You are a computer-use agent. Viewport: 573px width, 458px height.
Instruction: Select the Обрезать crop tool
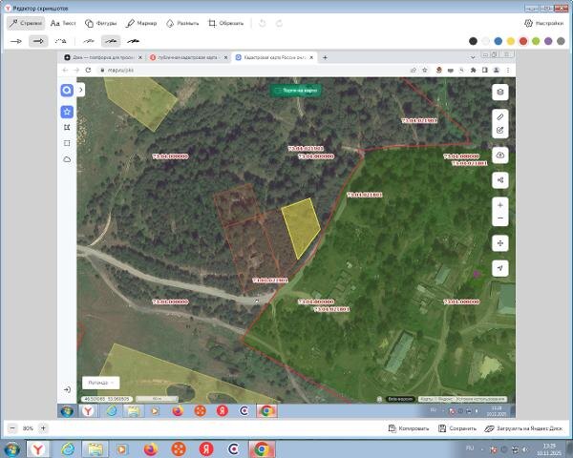[225, 23]
